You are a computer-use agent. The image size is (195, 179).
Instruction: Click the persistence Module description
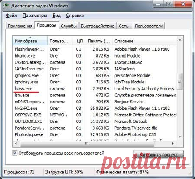pos(132,75)
